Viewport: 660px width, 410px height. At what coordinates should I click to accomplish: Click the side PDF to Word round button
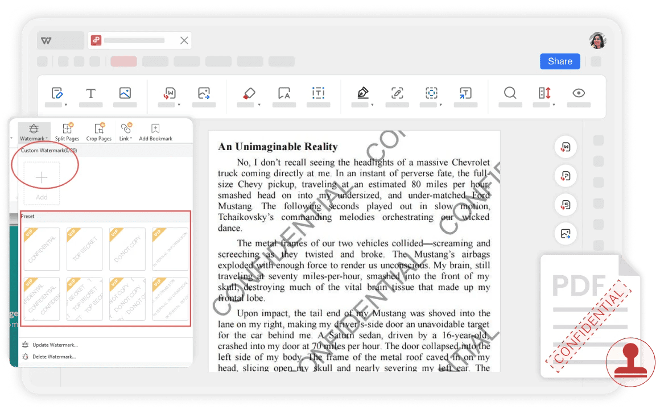pyautogui.click(x=566, y=147)
